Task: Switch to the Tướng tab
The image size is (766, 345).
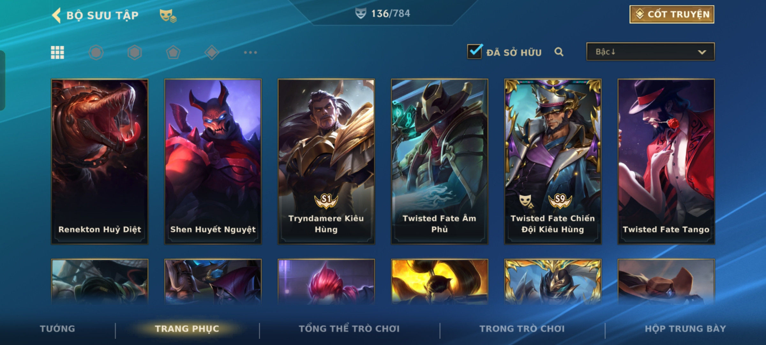Action: (57, 329)
